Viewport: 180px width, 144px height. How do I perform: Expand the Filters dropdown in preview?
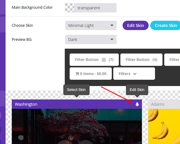[x=134, y=74]
